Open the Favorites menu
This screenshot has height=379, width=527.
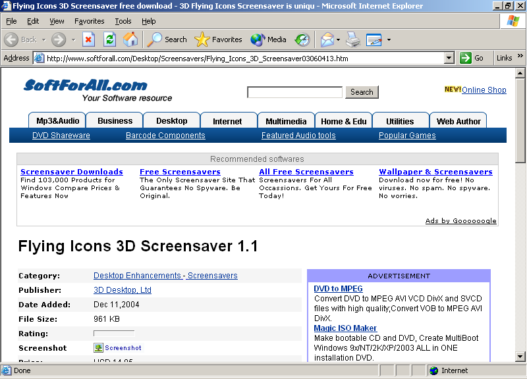pos(90,21)
